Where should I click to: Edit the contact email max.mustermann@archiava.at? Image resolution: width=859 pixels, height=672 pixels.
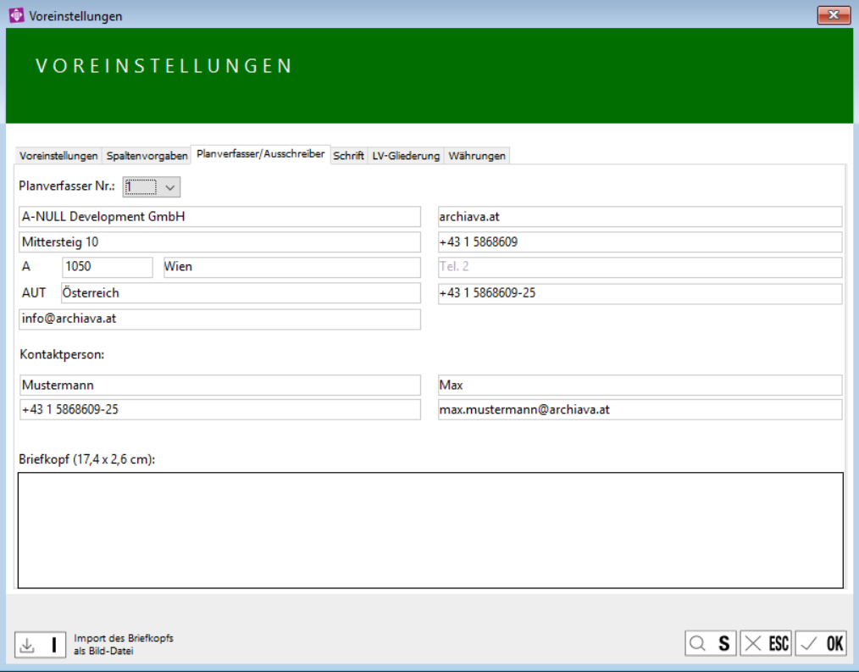640,409
